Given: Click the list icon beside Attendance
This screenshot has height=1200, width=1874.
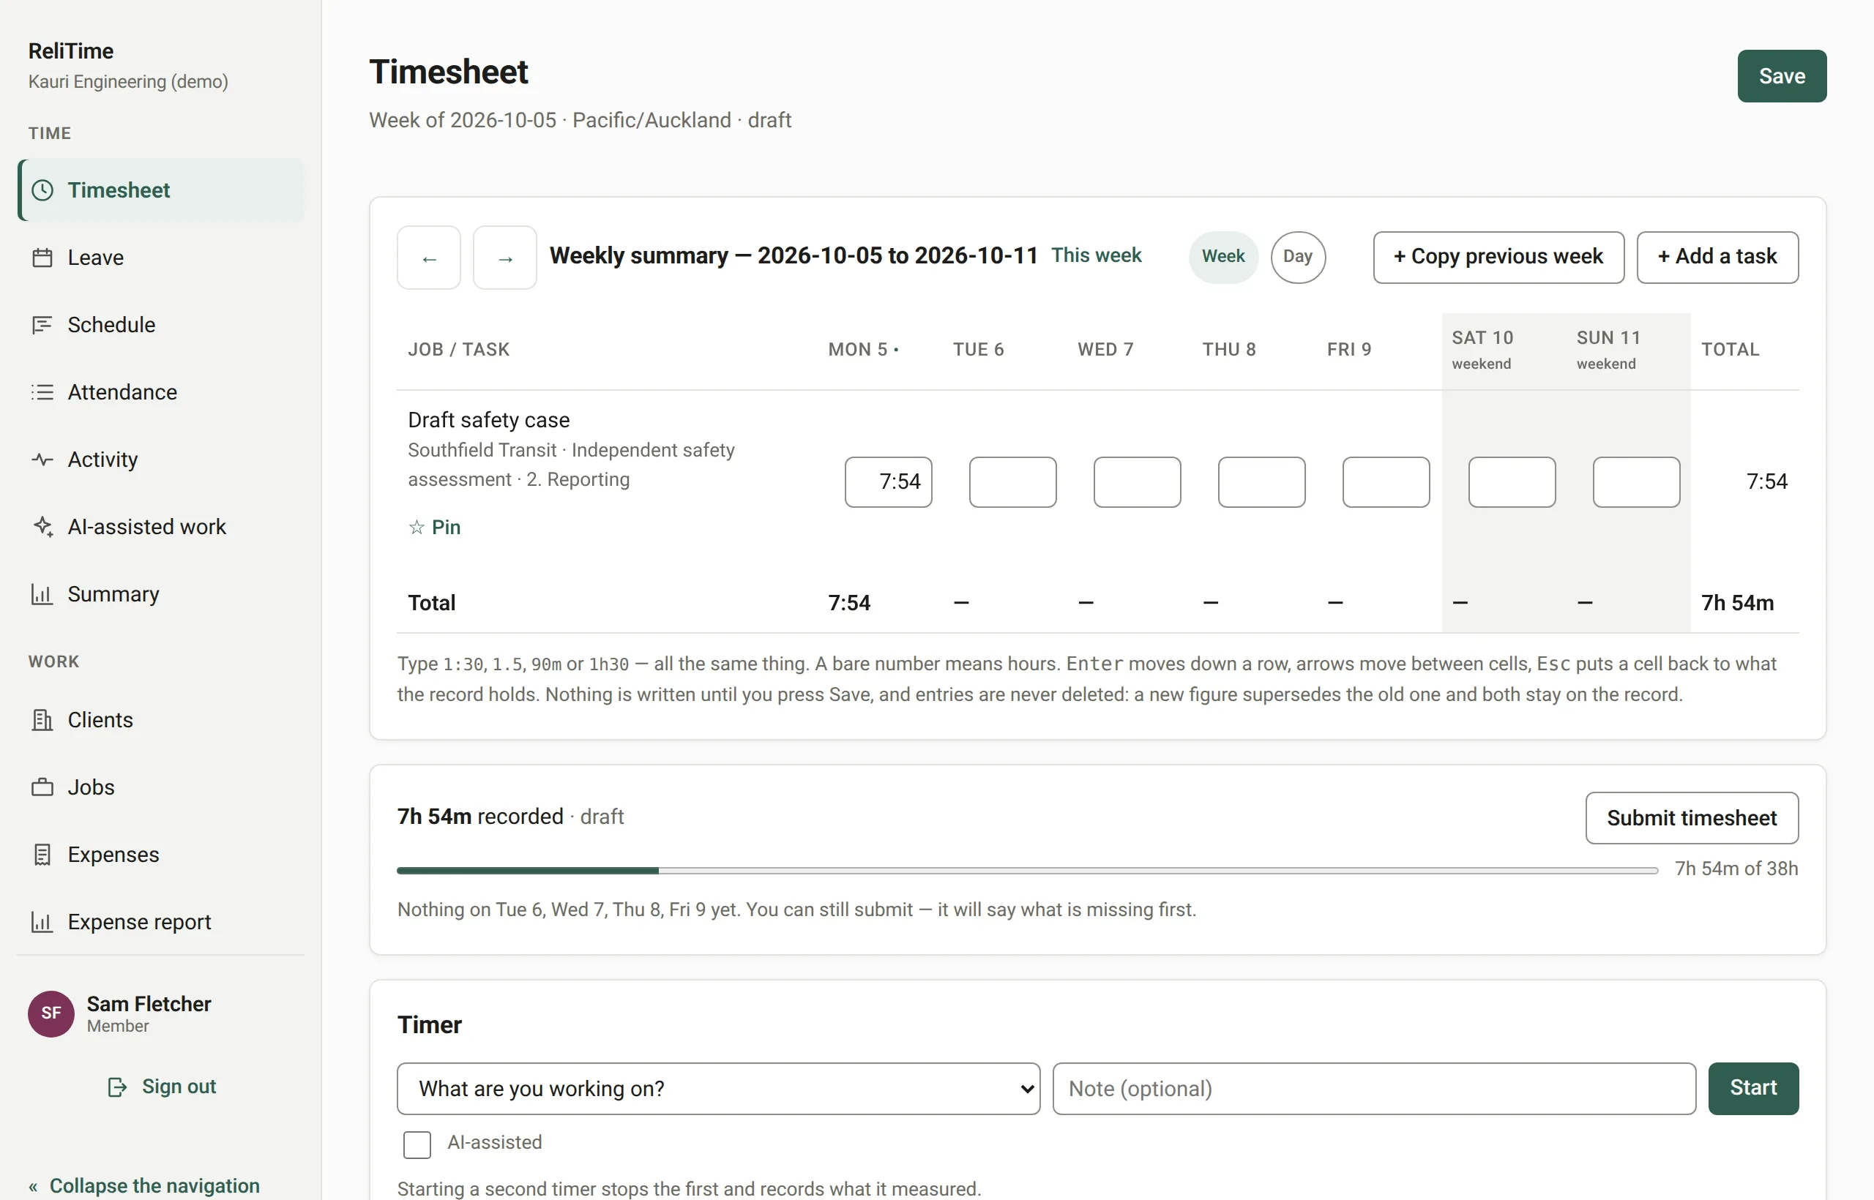Looking at the screenshot, I should click(42, 392).
